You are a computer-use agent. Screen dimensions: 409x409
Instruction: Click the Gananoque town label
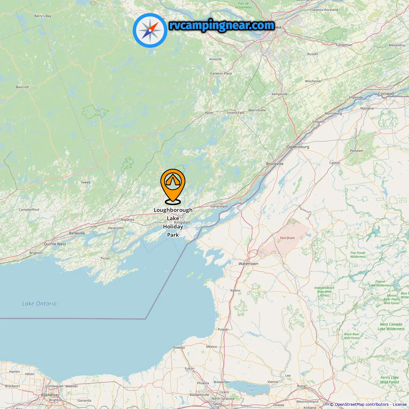pyautogui.click(x=219, y=206)
